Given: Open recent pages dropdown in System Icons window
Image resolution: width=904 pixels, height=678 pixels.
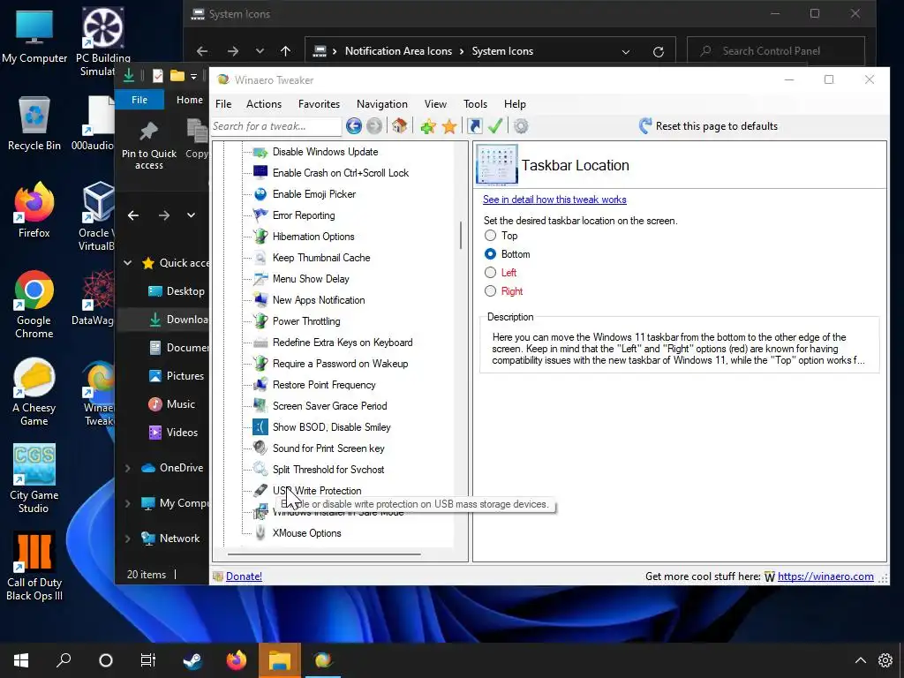Looking at the screenshot, I should [260, 50].
